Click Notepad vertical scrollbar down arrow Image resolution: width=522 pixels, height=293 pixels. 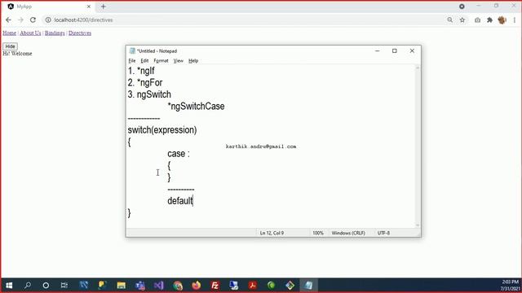(418, 225)
